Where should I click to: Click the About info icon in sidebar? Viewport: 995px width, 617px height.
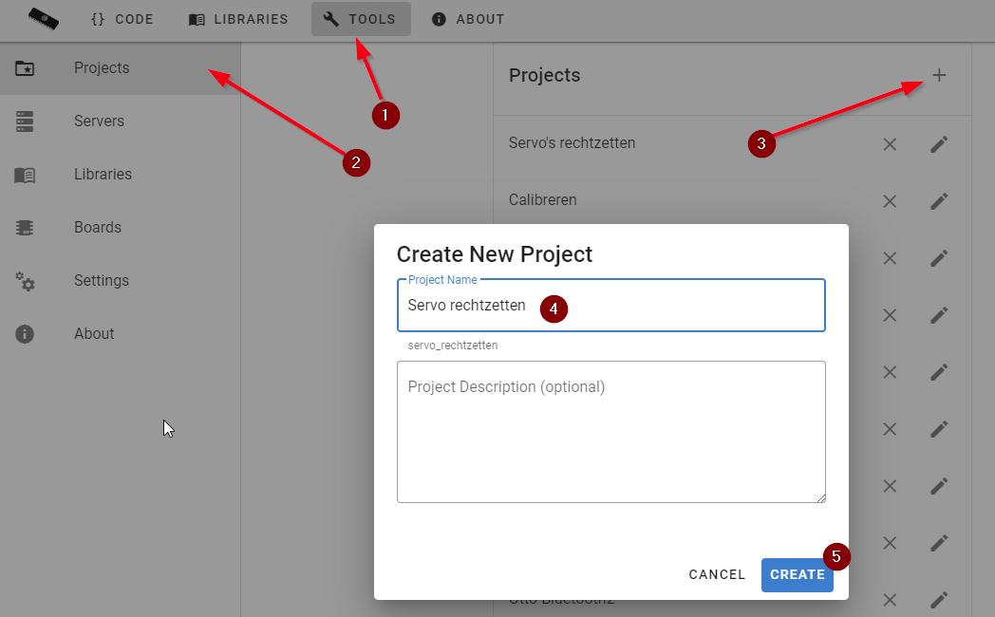point(25,334)
